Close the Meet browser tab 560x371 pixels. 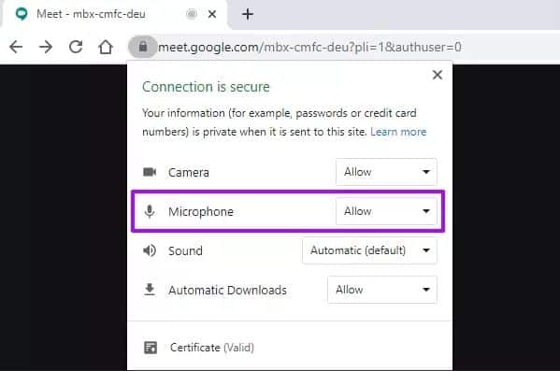click(x=212, y=14)
